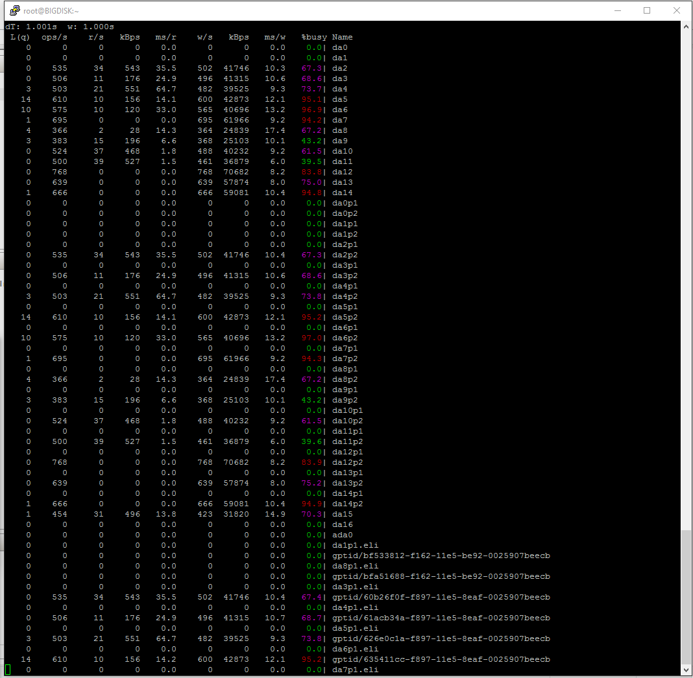Select the da16 device name
Image resolution: width=693 pixels, height=678 pixels.
pos(343,525)
